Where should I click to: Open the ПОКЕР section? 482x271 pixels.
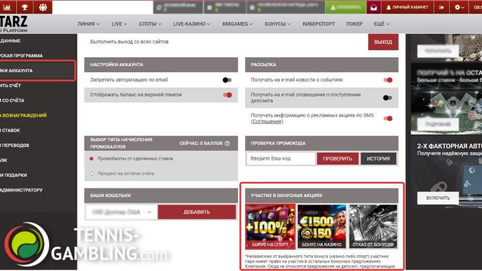point(355,24)
